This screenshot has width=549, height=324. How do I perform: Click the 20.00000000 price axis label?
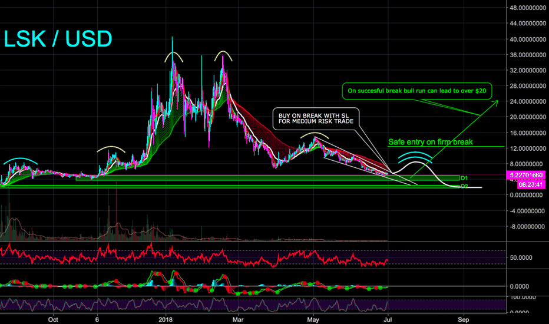(x=528, y=117)
